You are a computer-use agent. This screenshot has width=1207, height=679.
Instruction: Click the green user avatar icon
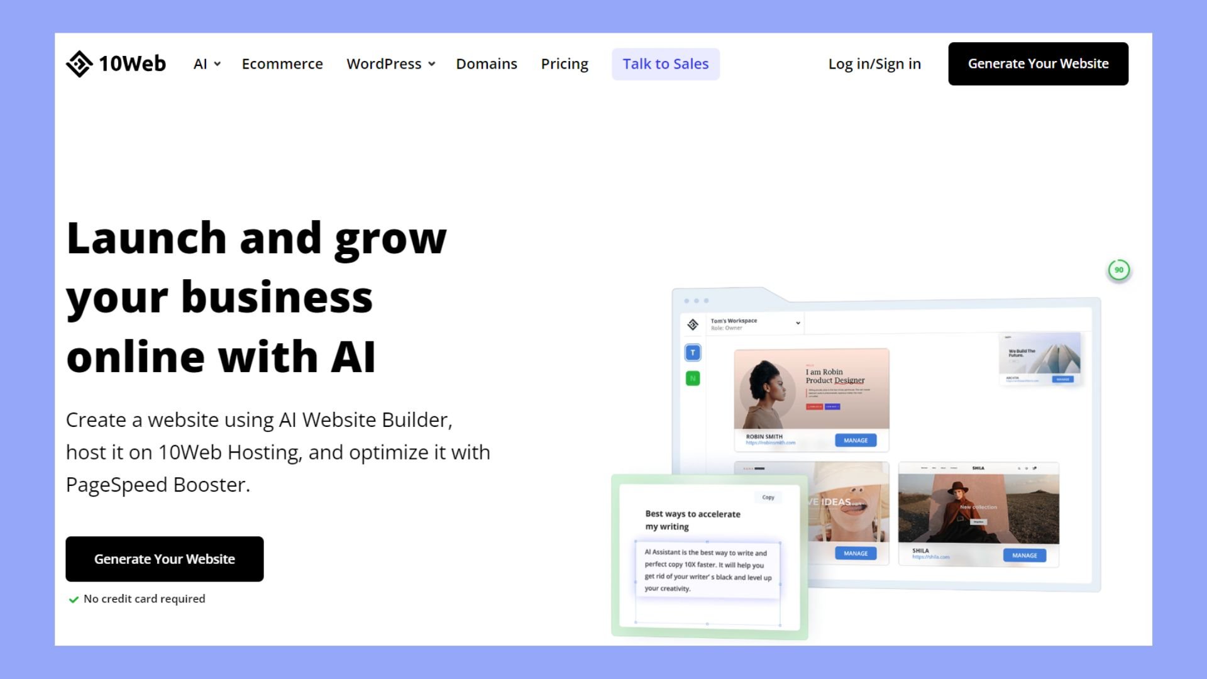pyautogui.click(x=693, y=378)
